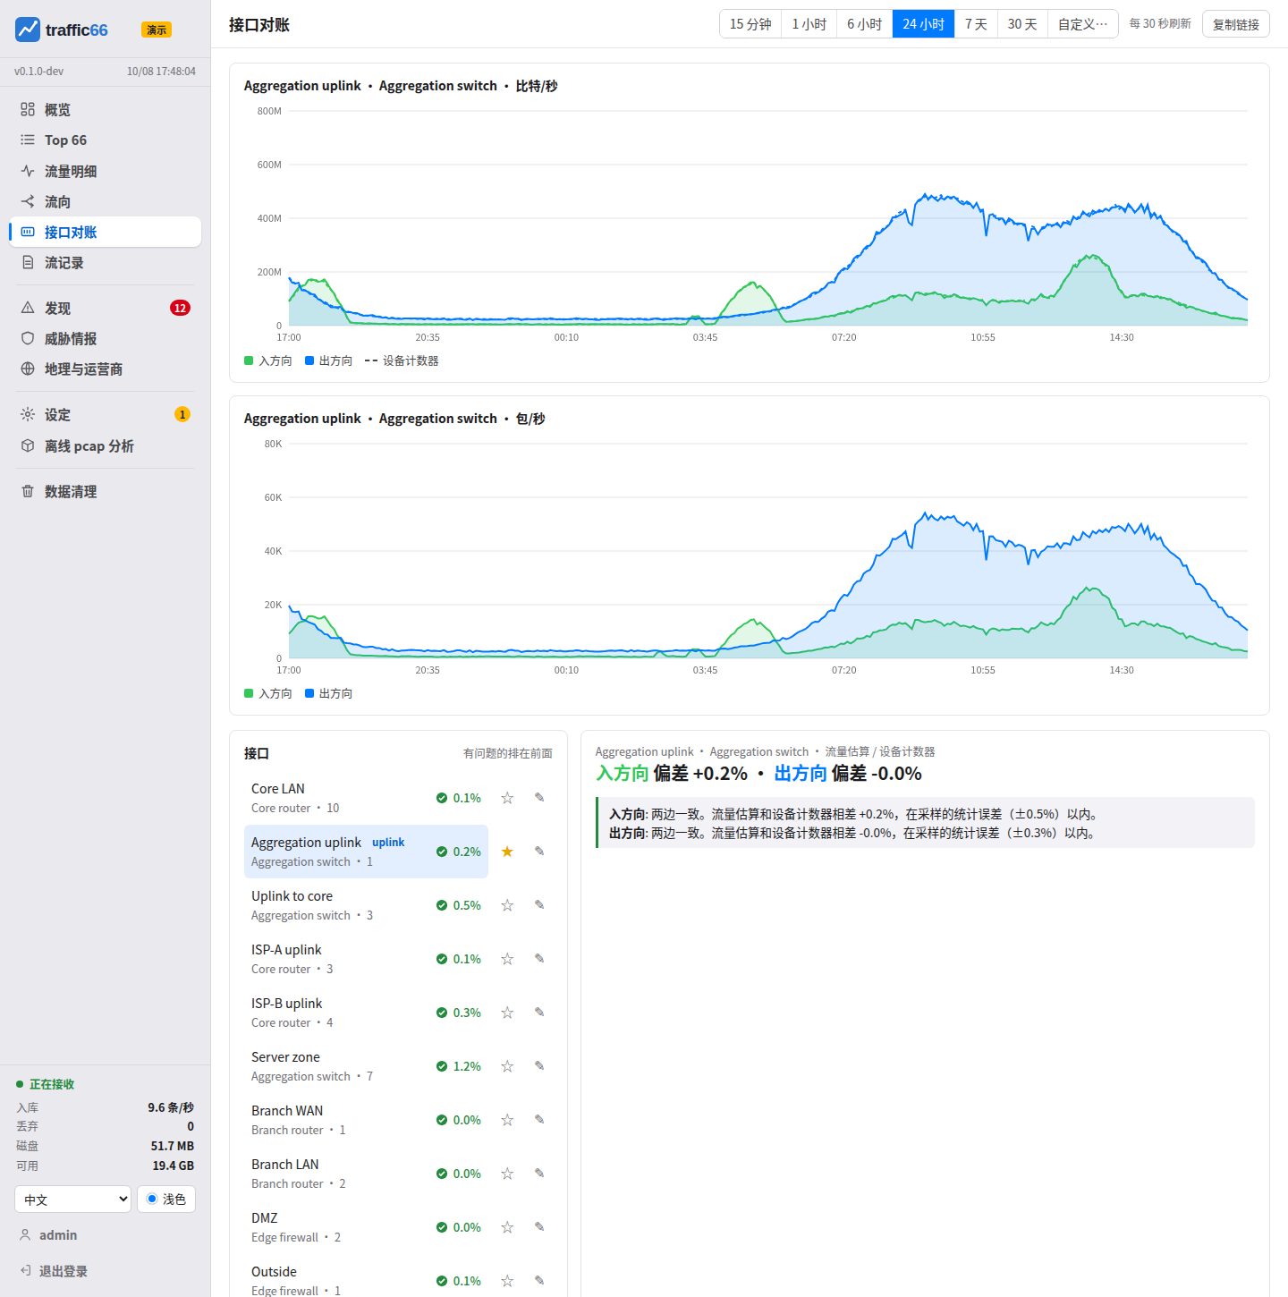Image resolution: width=1288 pixels, height=1297 pixels.
Task: Click the 流记录 document icon
Action: pos(28,263)
